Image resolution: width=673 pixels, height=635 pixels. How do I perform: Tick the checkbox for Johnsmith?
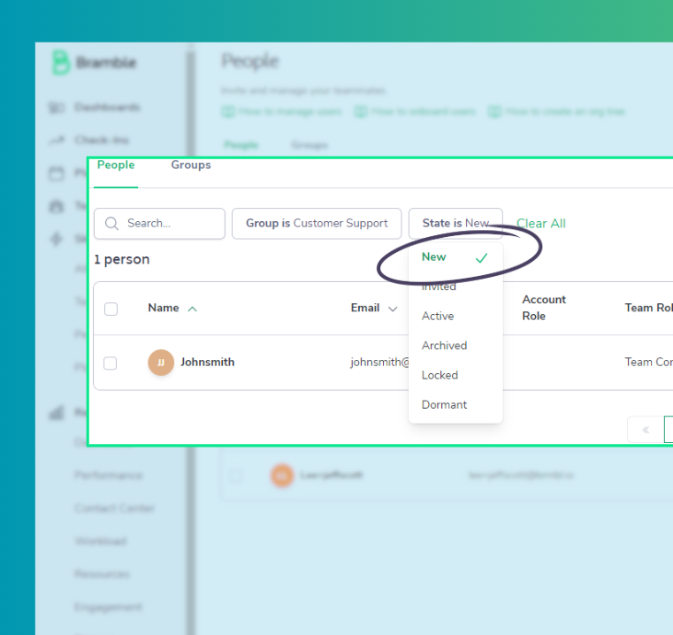(x=111, y=363)
